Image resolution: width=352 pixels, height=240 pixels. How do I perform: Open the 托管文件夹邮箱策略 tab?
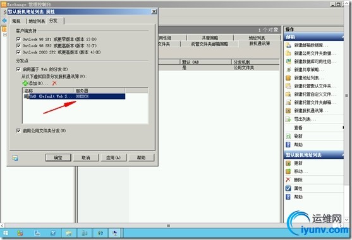(209, 44)
